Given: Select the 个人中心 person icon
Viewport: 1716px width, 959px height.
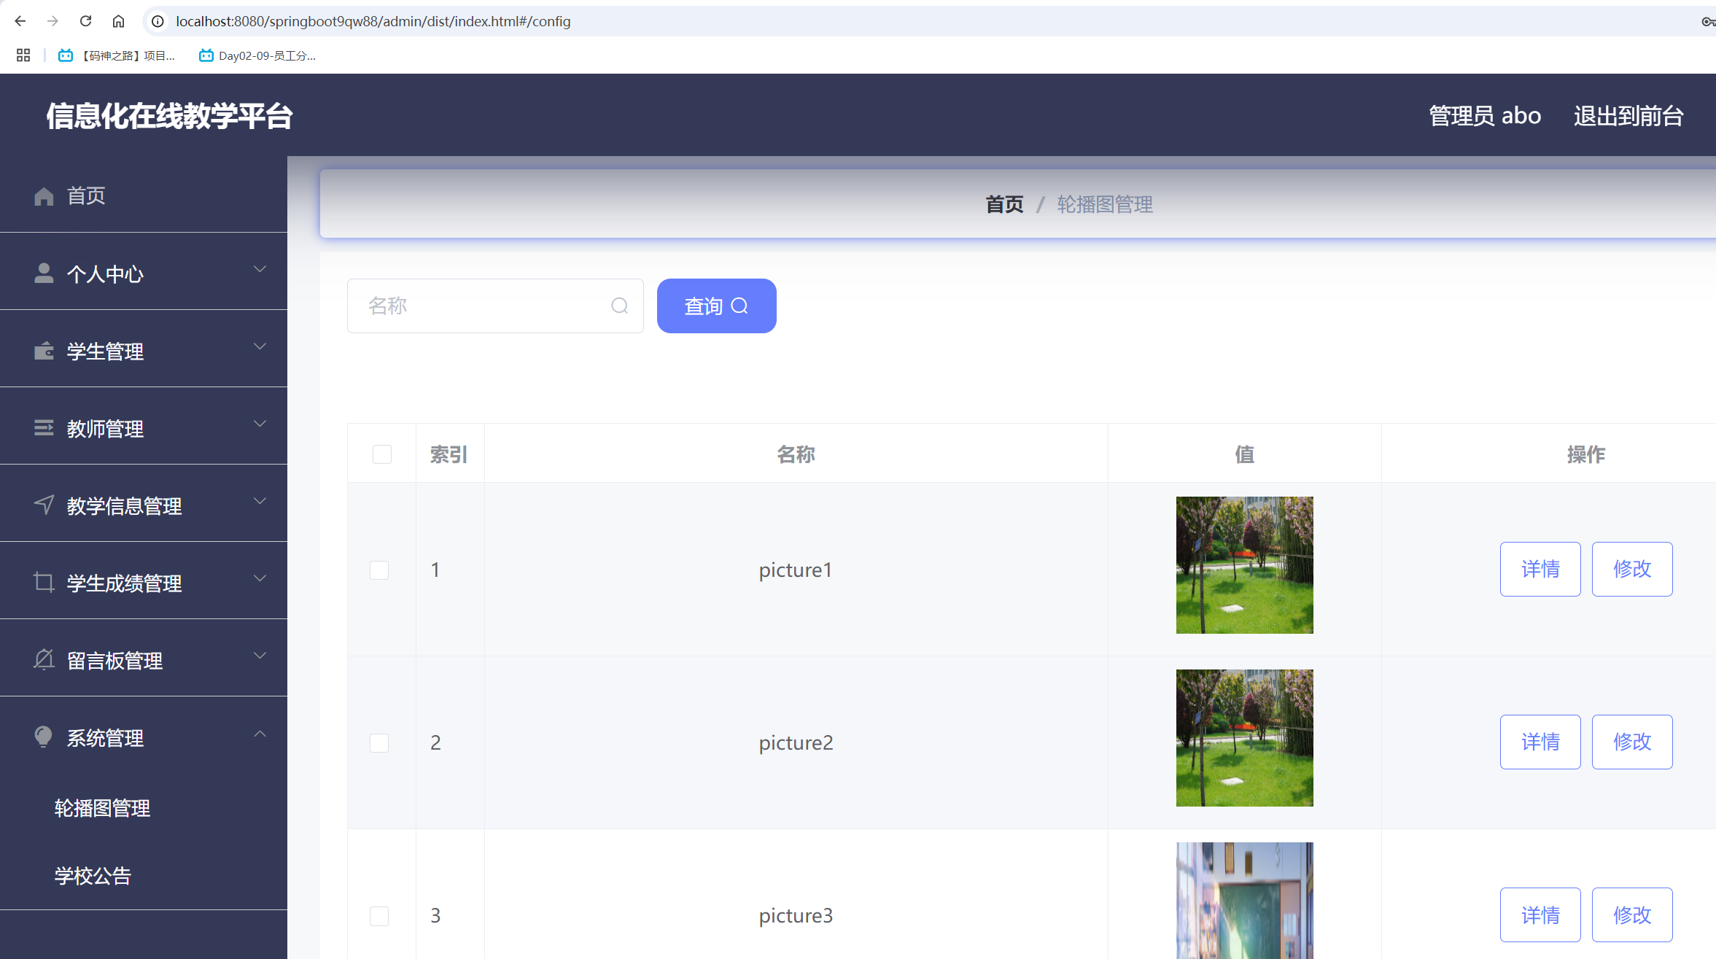Looking at the screenshot, I should click(43, 273).
